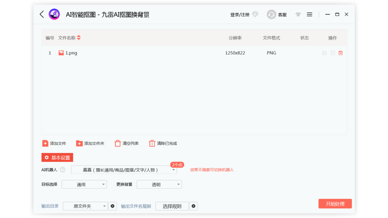Sort the list by file name
Screen dimensions: 388x218
pyautogui.click(x=79, y=38)
